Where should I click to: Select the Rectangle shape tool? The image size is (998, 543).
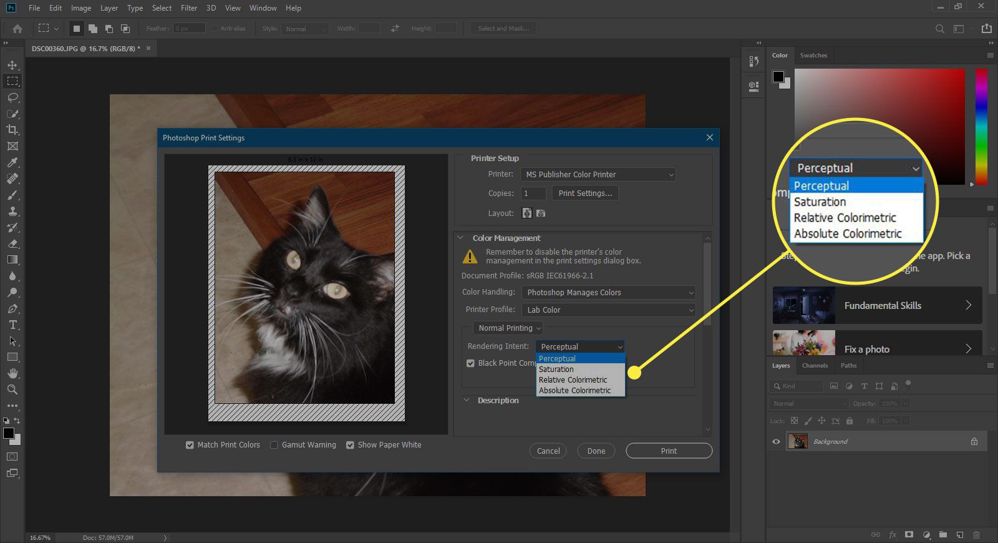tap(12, 357)
